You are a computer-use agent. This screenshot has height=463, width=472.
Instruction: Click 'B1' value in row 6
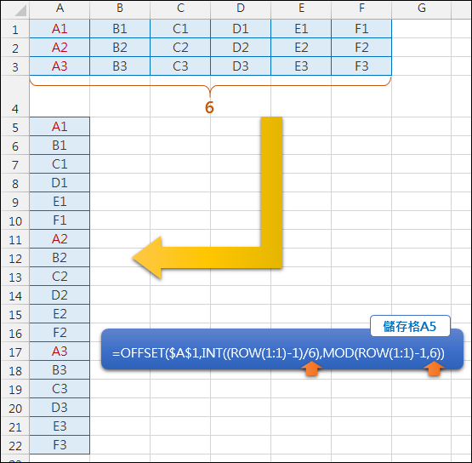60,146
